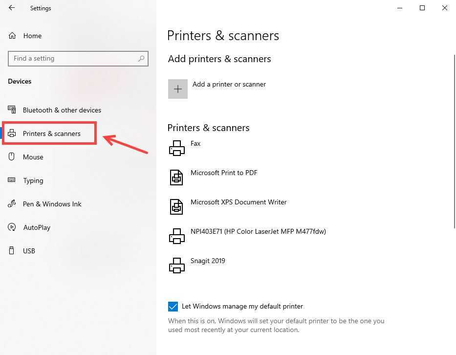The height and width of the screenshot is (355, 456).
Task: Click the Snagit 2019 printer icon
Action: [177, 265]
